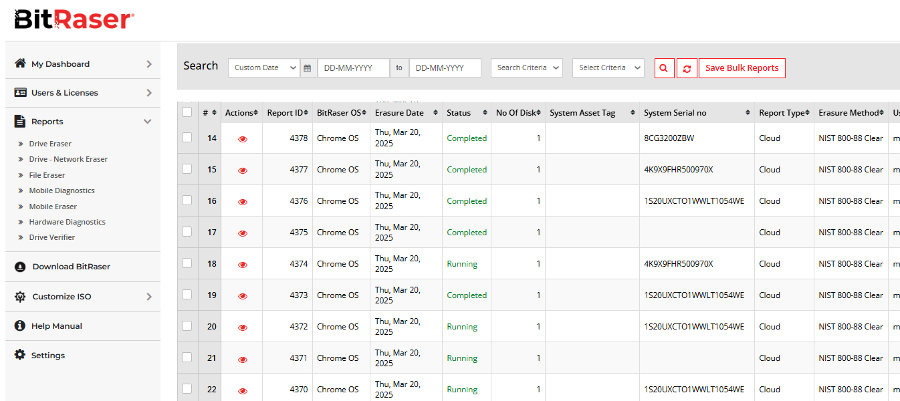View report 4374 via eye icon
The height and width of the screenshot is (401, 900).
click(x=243, y=265)
